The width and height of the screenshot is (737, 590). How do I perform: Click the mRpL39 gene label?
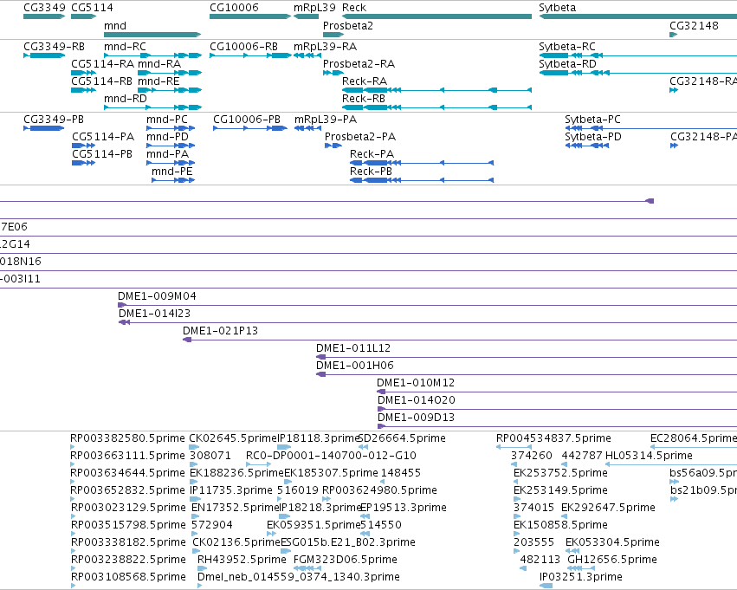314,8
